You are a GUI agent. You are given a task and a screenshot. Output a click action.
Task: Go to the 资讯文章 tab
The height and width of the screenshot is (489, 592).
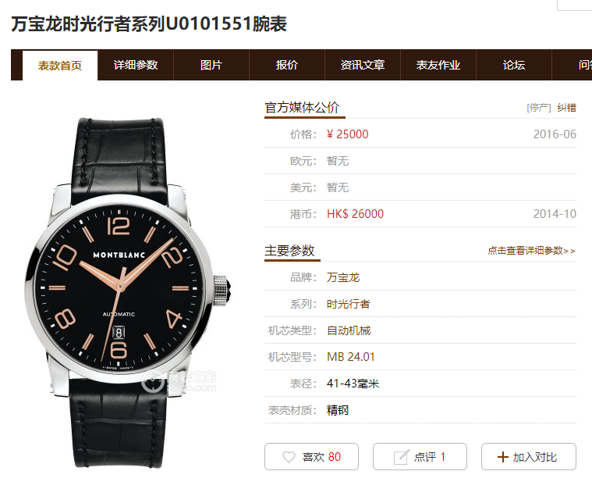(363, 65)
